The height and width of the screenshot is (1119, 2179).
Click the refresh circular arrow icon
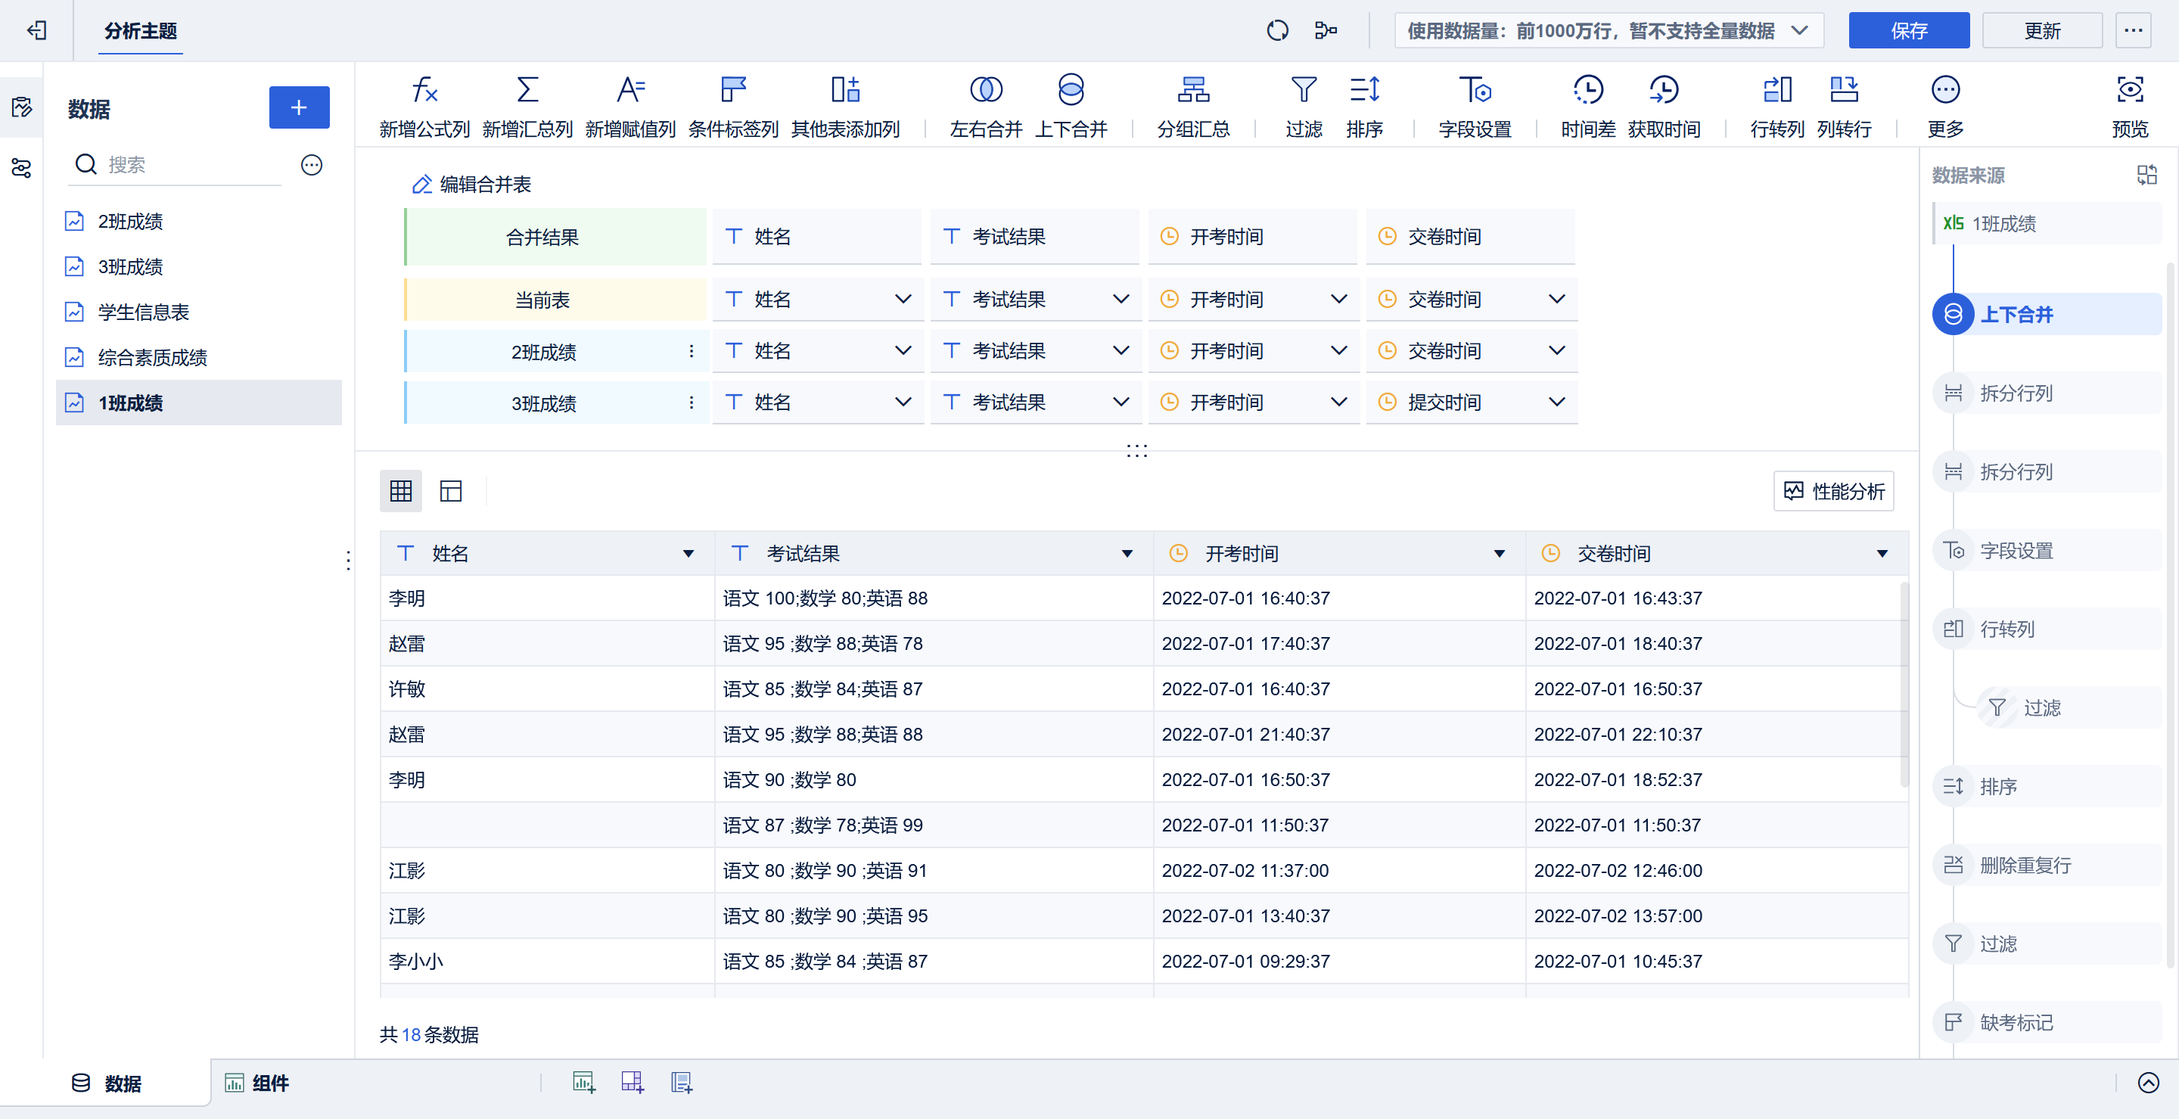[1277, 31]
